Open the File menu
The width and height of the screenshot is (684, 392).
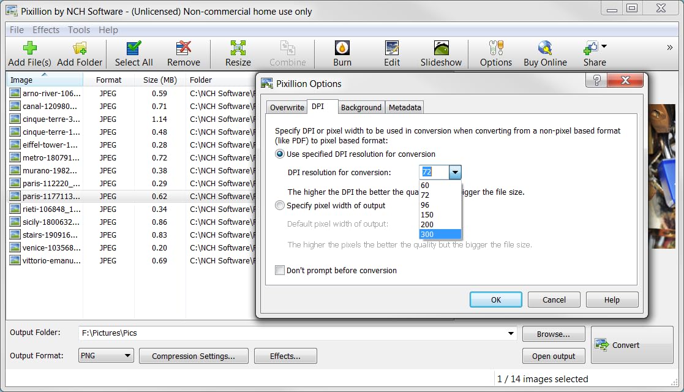pos(17,29)
